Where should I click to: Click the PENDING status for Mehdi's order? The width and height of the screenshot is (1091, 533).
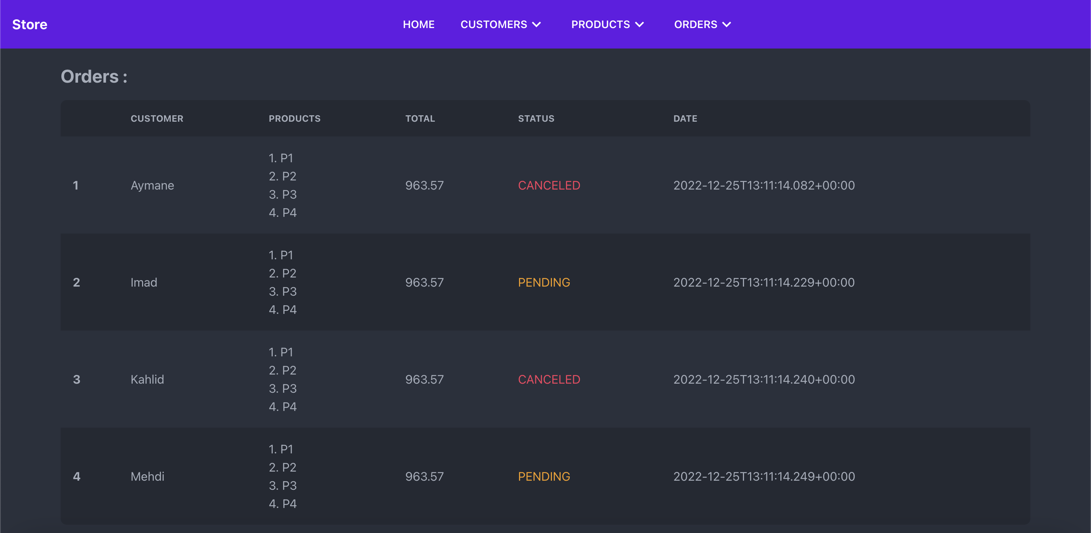tap(544, 476)
